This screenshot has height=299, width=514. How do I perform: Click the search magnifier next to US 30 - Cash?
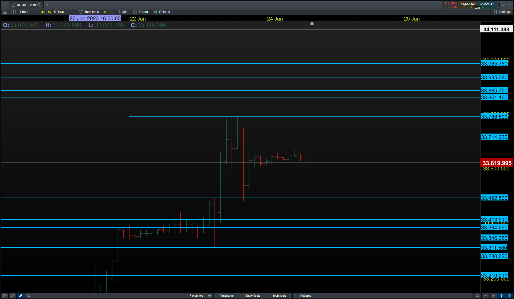pyautogui.click(x=39, y=5)
